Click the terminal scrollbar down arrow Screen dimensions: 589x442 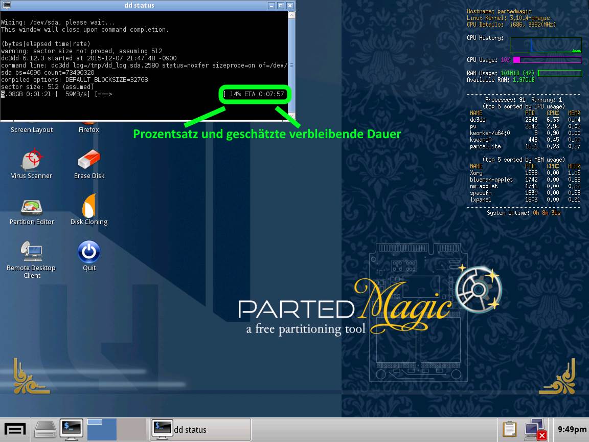click(291, 116)
